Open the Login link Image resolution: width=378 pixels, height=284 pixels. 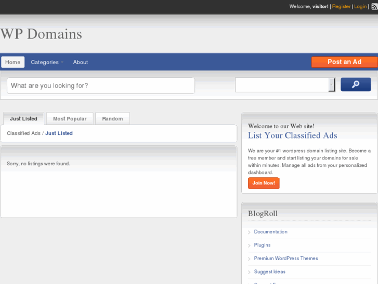coord(360,7)
